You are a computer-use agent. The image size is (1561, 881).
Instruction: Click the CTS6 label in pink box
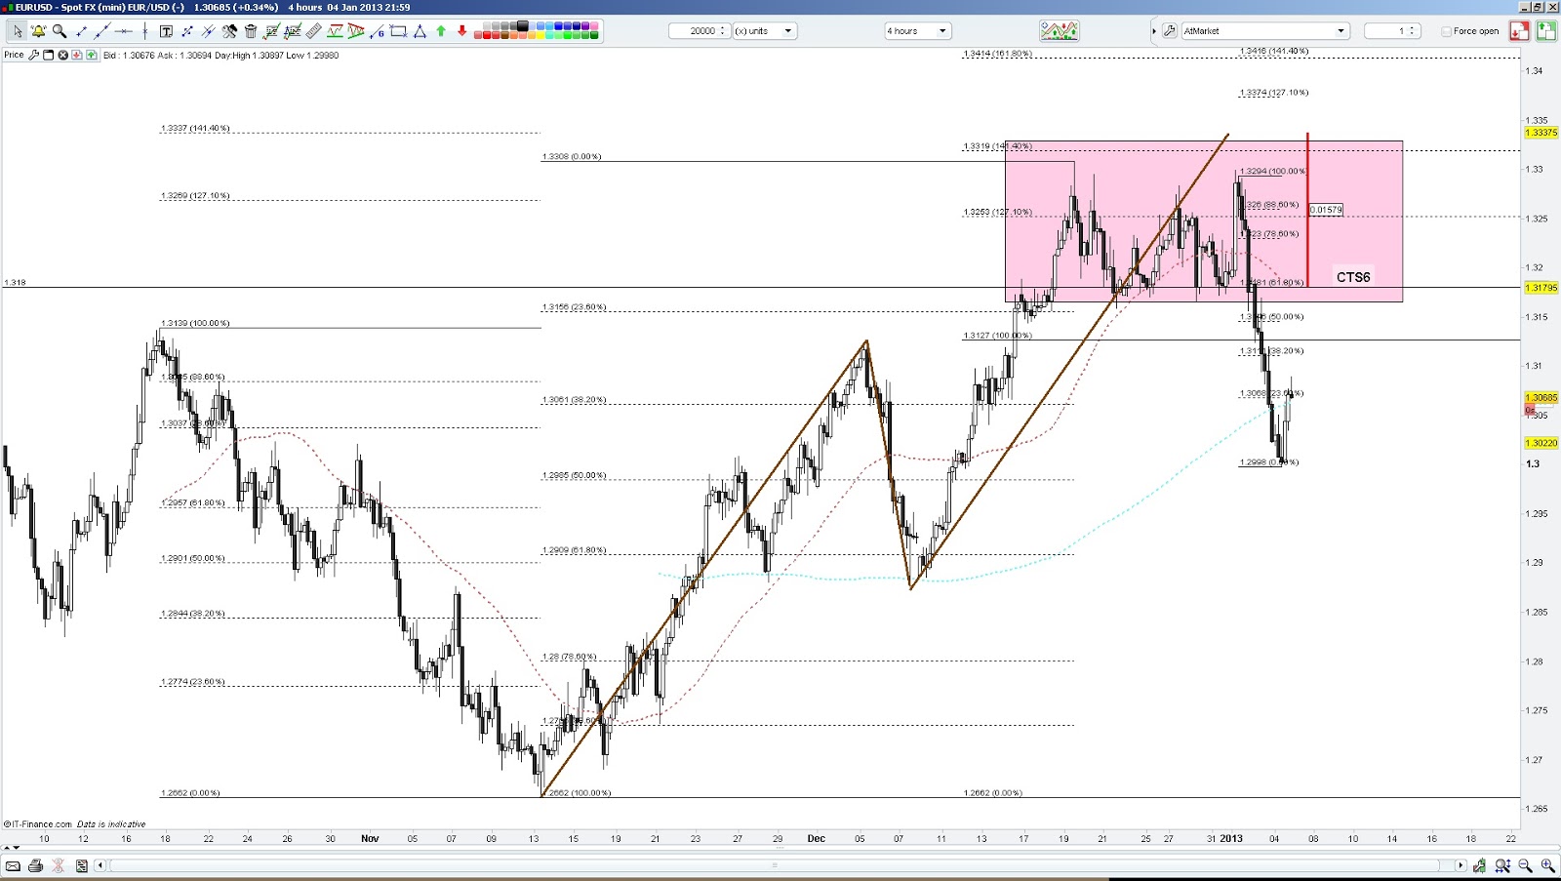(x=1353, y=277)
